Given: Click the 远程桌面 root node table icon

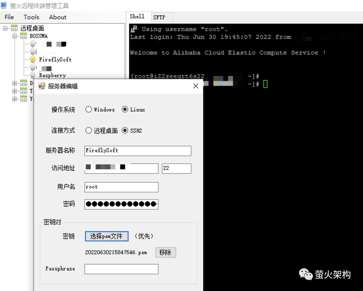Looking at the screenshot, I should (14, 28).
